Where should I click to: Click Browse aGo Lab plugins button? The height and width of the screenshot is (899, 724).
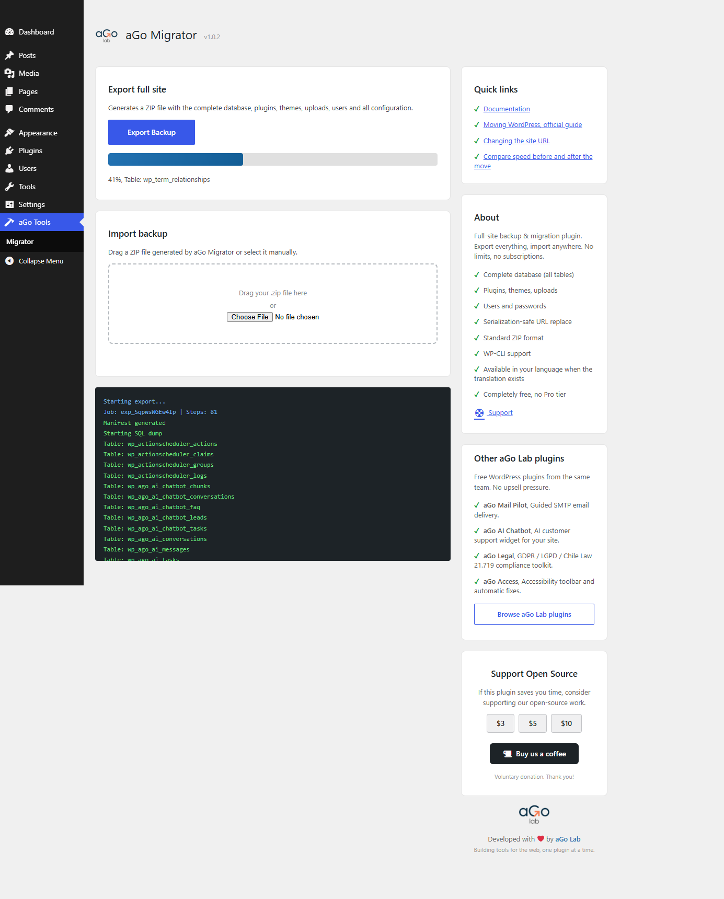coord(534,614)
